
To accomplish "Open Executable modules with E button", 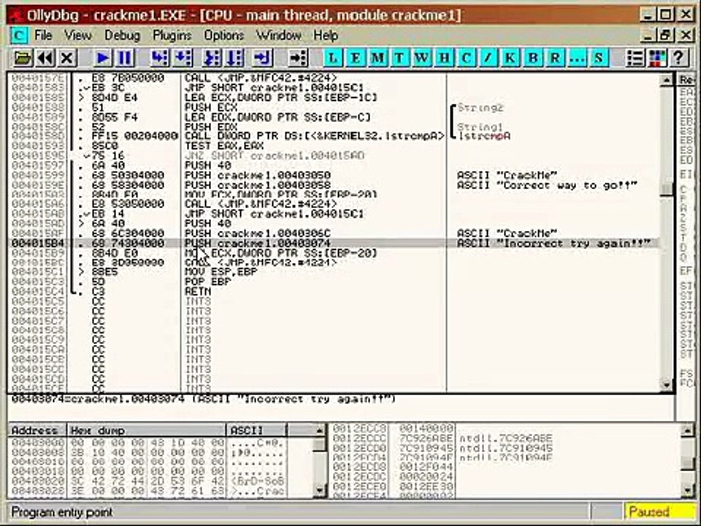I will (356, 58).
